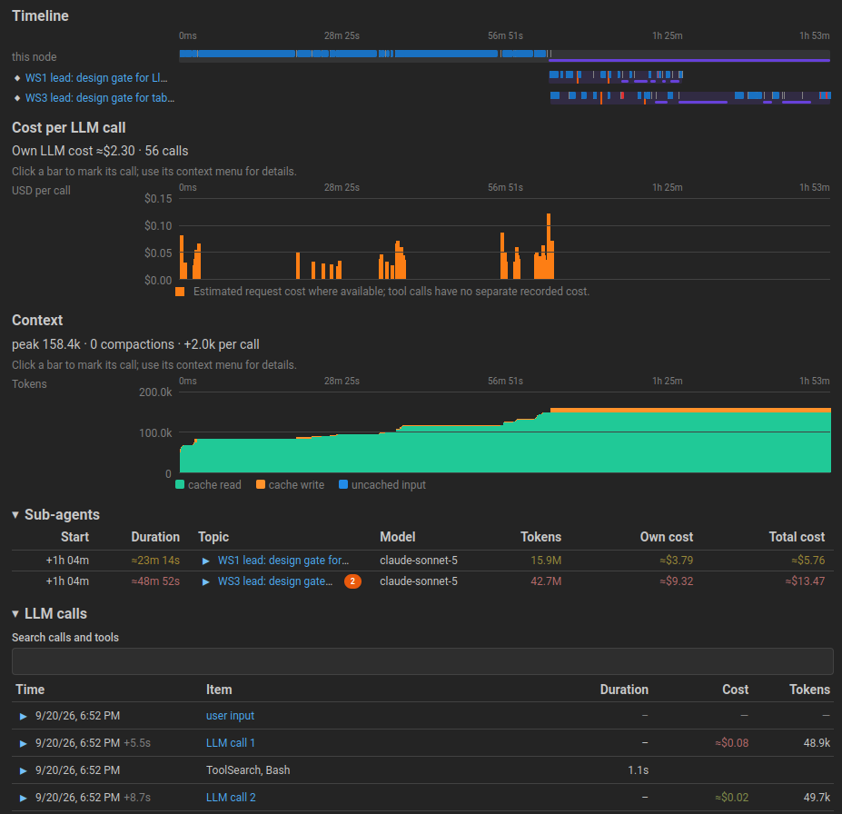842x814 pixels.
Task: Click the blue uncached input legend swatch
Action: pos(343,484)
